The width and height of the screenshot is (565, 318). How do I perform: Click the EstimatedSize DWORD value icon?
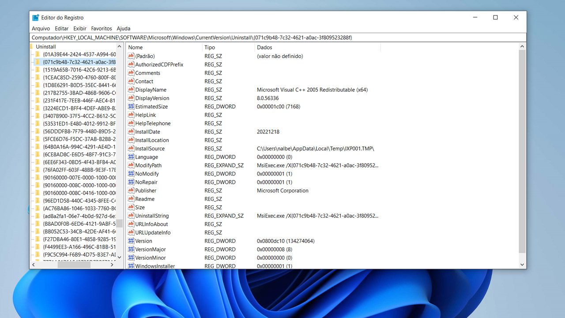point(131,106)
